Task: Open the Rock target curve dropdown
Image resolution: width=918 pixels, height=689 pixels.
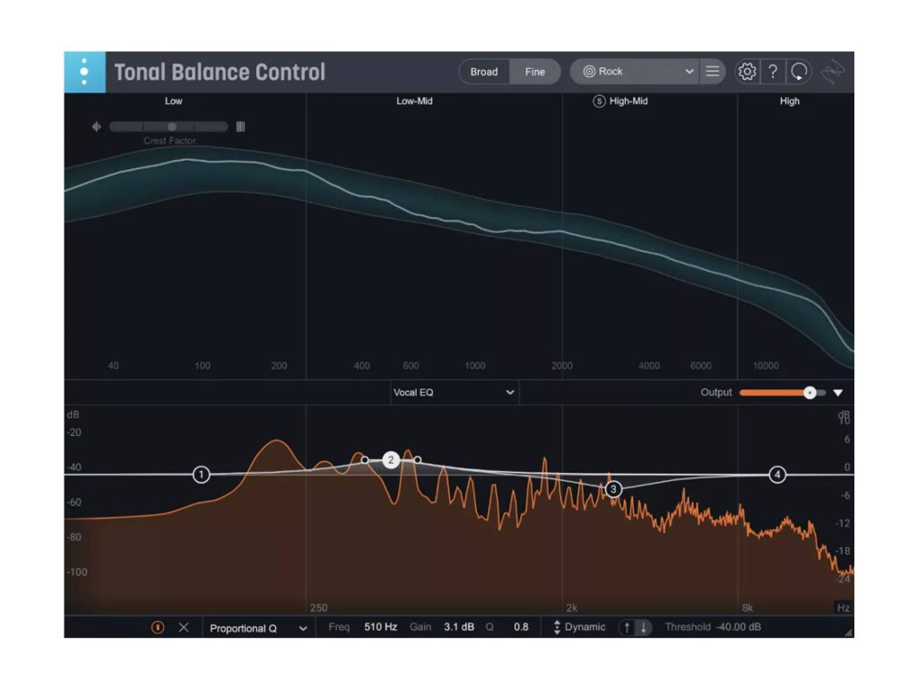Action: (637, 72)
